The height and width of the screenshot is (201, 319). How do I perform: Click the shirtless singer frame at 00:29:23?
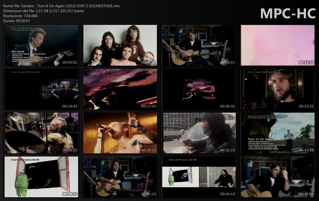pyautogui.click(x=120, y=133)
